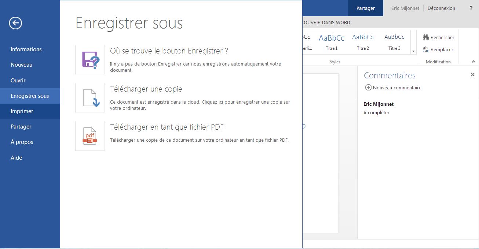
Task: Close the Commentaires pane
Action: click(x=472, y=75)
